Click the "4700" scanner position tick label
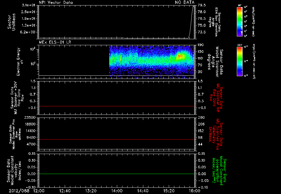This screenshot has height=194, width=281. click(31, 144)
